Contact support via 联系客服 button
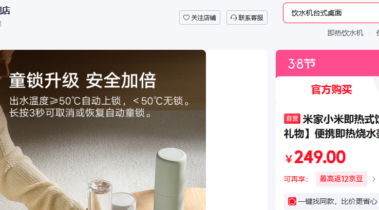This screenshot has height=210, width=379. 247,17
